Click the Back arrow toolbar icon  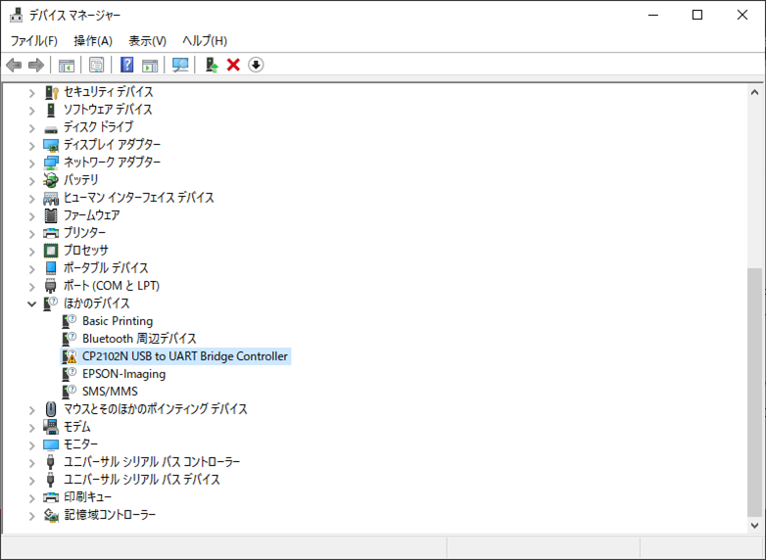point(14,65)
